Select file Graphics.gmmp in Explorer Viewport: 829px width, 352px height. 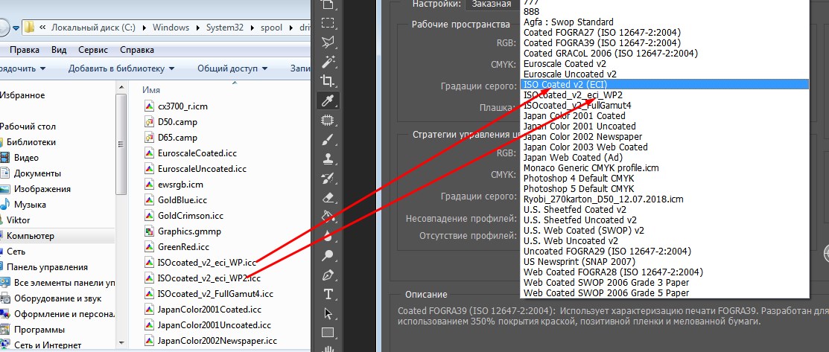(189, 231)
